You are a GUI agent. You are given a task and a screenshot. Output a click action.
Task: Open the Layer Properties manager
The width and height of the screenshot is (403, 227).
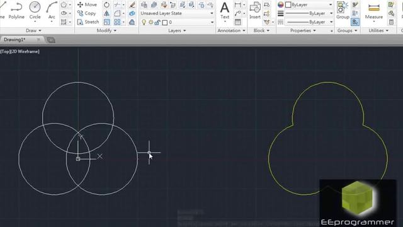[x=144, y=4]
